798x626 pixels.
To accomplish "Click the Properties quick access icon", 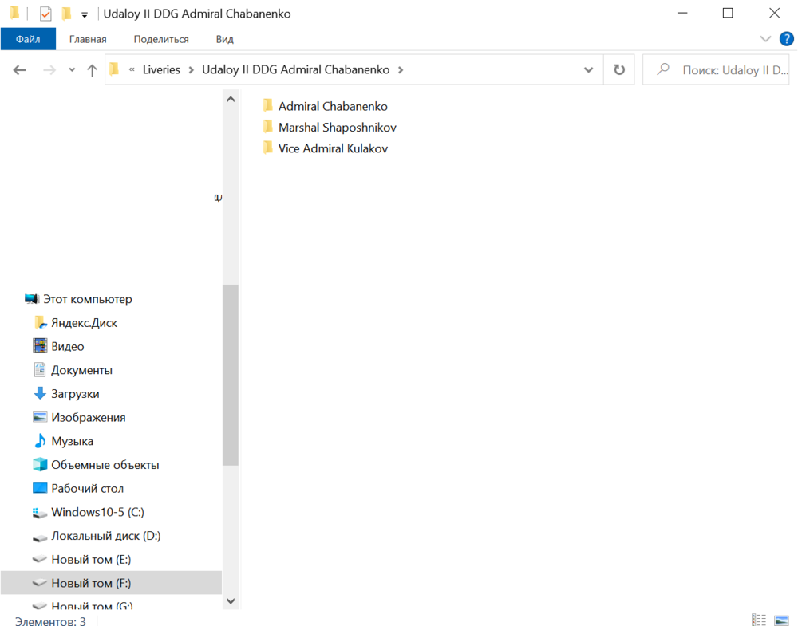I will tap(45, 14).
